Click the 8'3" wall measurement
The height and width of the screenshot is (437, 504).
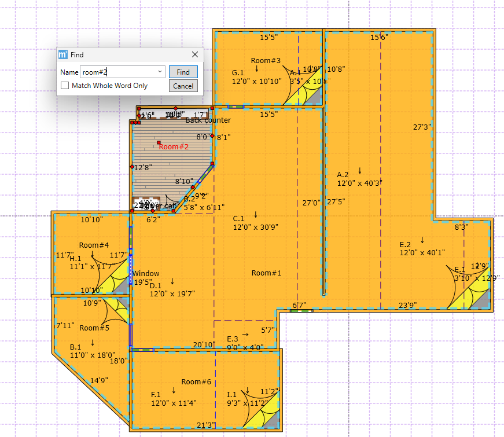coord(461,227)
